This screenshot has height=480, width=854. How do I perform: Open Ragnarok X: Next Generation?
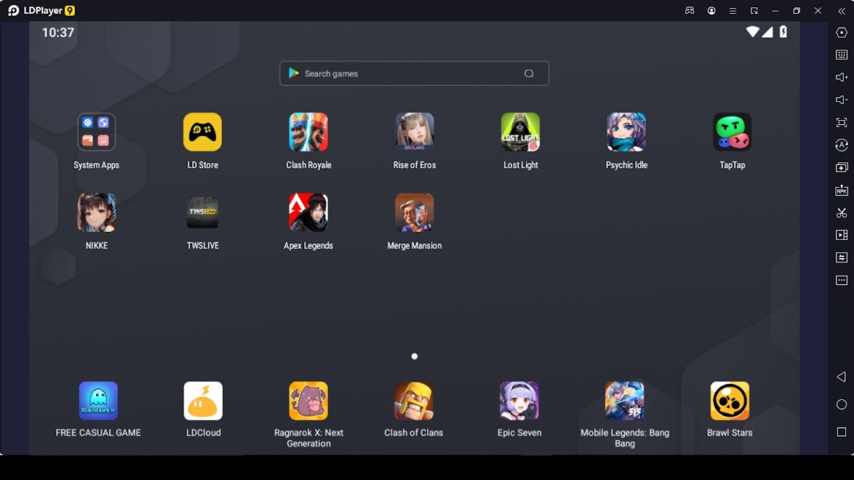tap(309, 401)
